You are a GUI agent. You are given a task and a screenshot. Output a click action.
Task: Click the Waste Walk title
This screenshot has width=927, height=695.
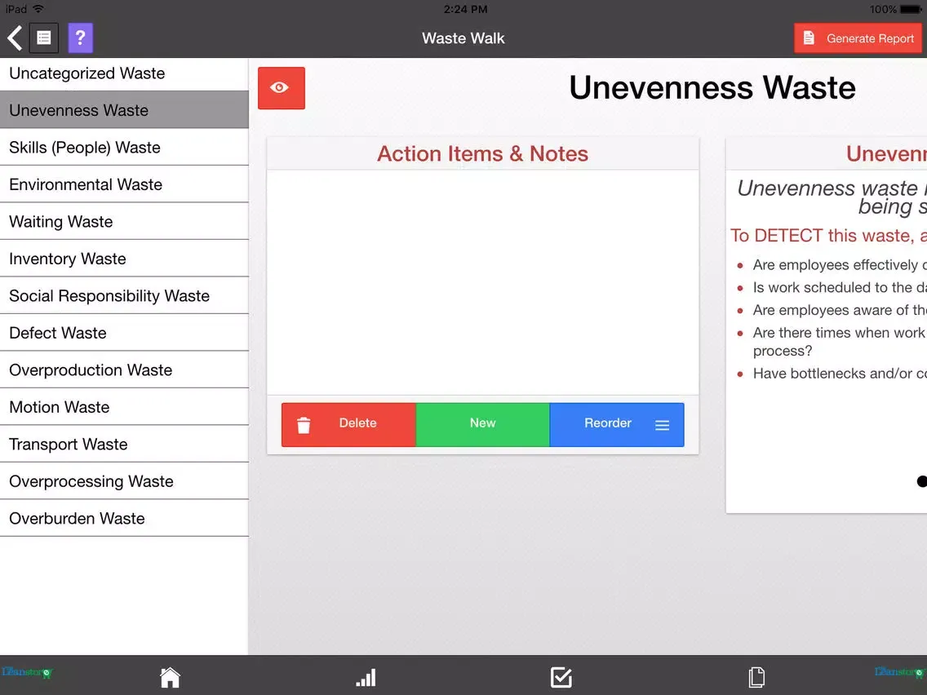tap(463, 38)
